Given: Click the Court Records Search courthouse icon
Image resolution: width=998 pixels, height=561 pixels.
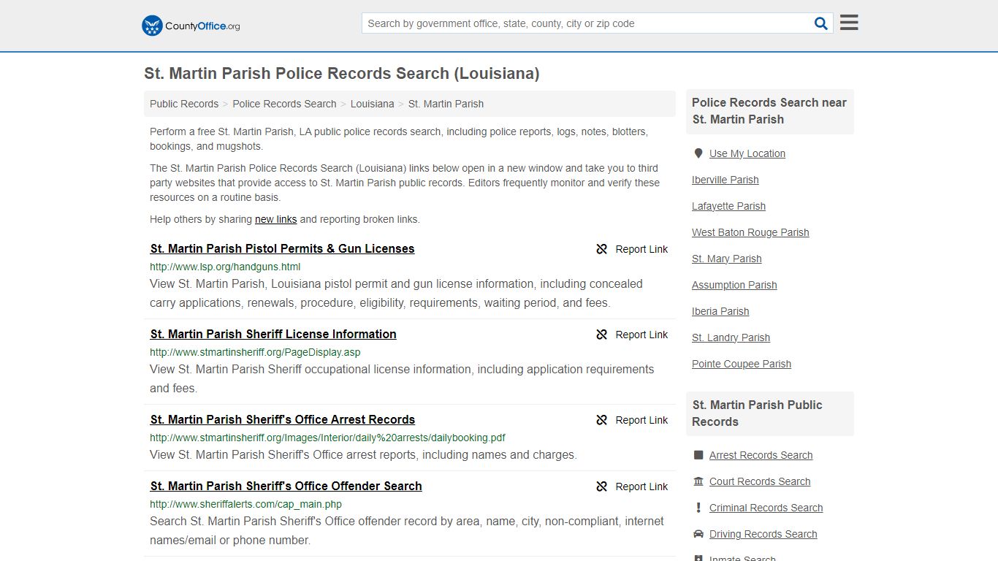Looking at the screenshot, I should (698, 481).
